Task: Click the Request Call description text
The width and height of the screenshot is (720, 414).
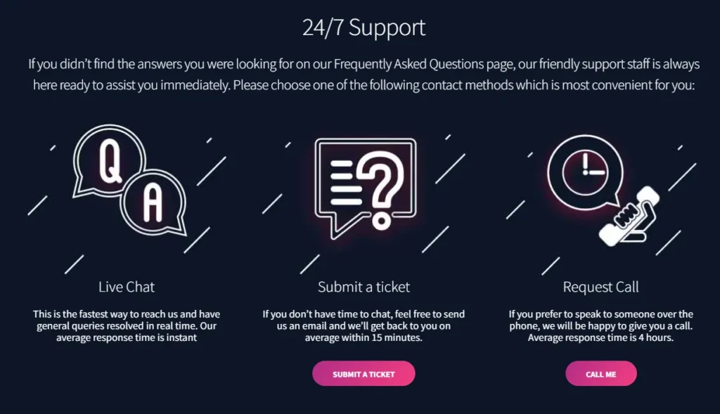Action: [x=601, y=325]
